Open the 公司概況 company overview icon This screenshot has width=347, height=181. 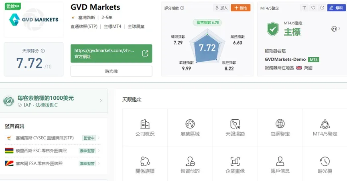coord(145,124)
